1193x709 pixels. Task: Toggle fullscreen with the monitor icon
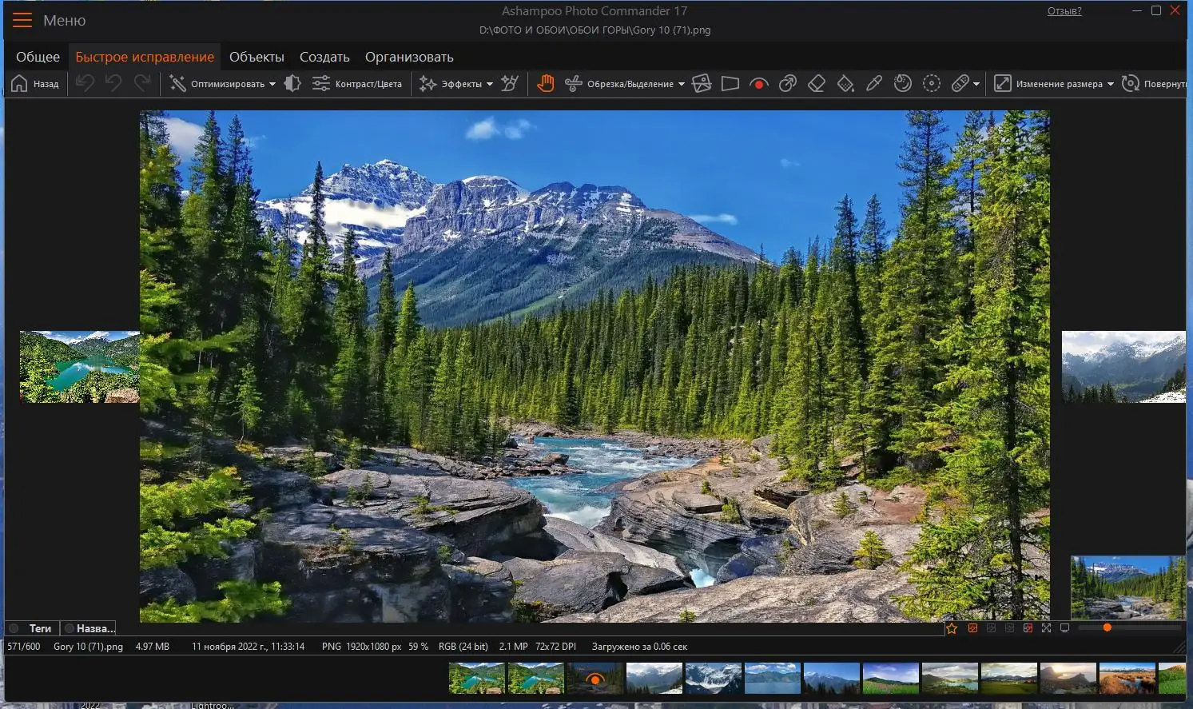coord(1064,628)
